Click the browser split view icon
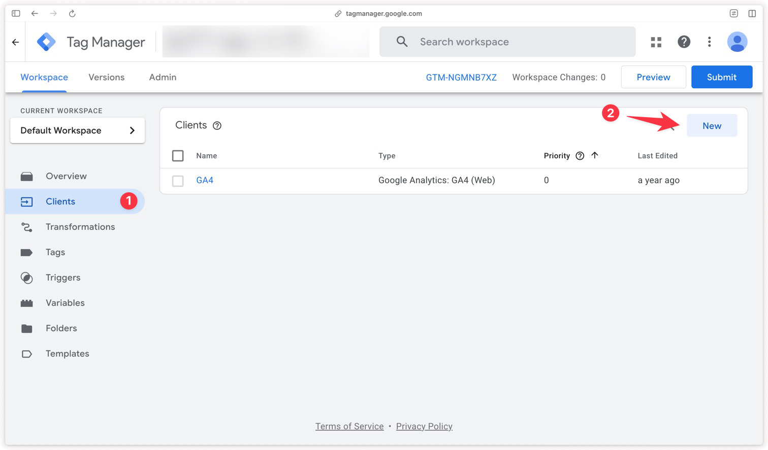This screenshot has height=450, width=768. coord(752,13)
